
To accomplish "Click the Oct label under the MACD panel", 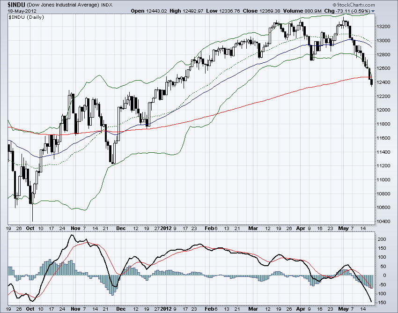I will pyautogui.click(x=30, y=309).
